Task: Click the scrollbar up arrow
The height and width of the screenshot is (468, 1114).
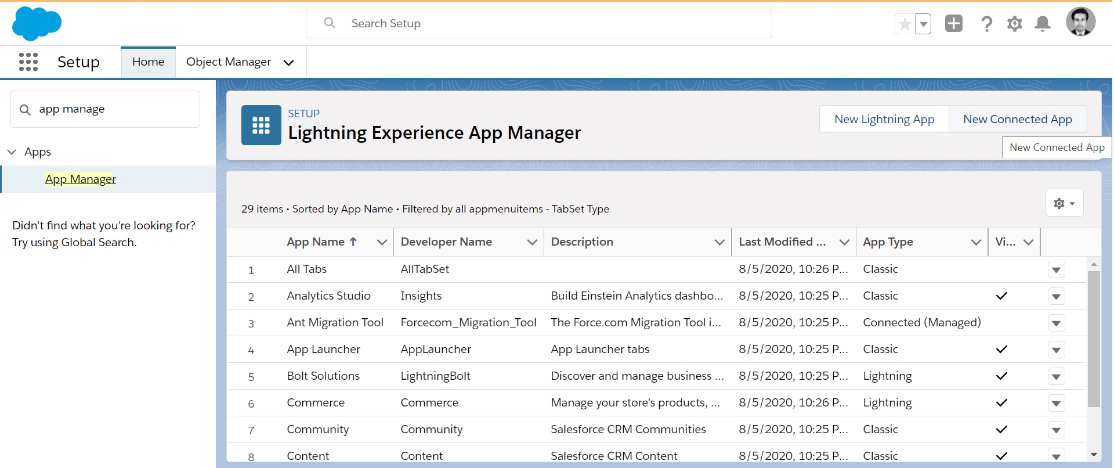Action: click(1094, 264)
